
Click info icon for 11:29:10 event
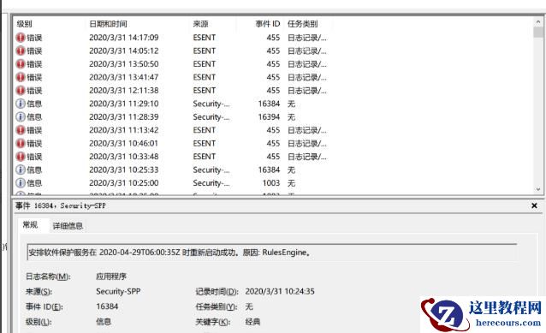[21, 104]
